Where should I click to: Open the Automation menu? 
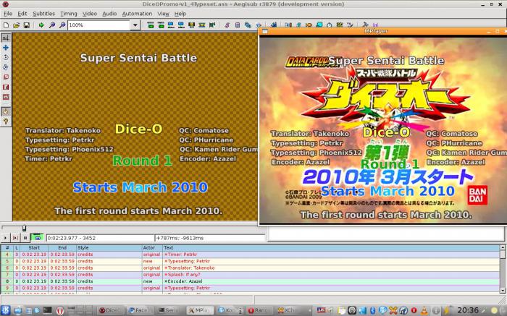(137, 14)
